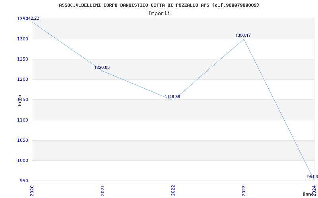Select the 1220.83 data point label

tap(102, 67)
